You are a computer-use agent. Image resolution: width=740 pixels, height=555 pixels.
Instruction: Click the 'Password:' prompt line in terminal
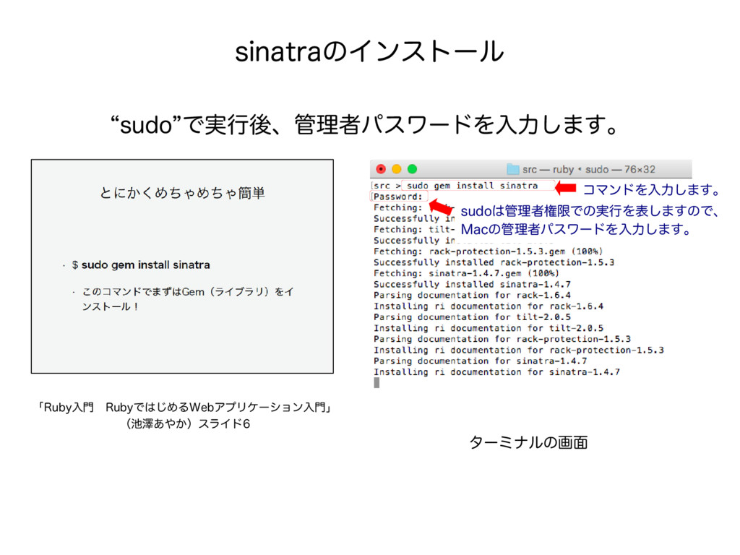point(398,197)
